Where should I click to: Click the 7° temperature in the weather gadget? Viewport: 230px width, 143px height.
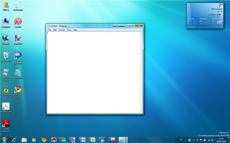coord(220,6)
